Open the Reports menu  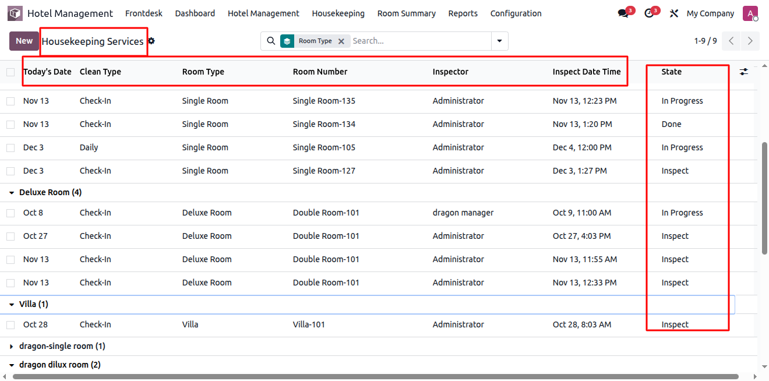point(463,13)
